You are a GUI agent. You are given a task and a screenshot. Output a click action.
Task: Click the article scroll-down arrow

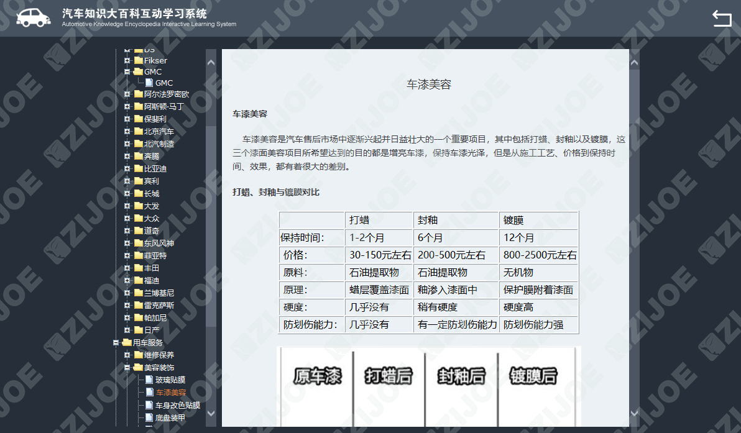pyautogui.click(x=634, y=413)
